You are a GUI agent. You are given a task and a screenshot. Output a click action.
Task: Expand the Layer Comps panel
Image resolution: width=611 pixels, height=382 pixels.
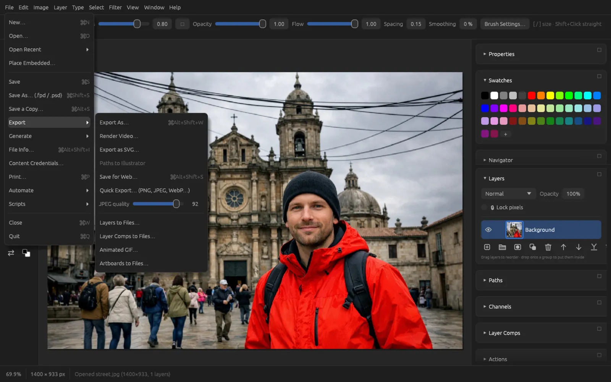click(485, 333)
